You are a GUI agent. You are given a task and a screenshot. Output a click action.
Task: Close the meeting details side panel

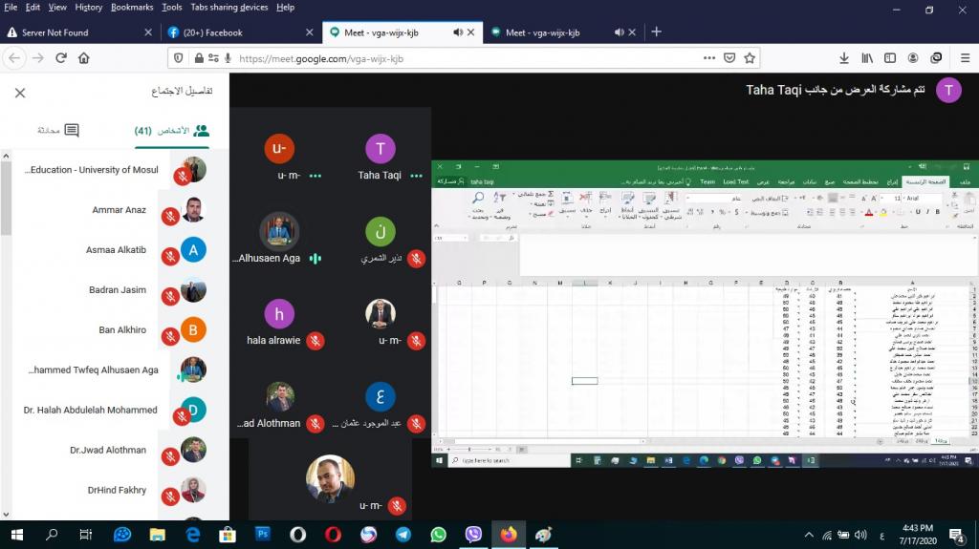point(20,93)
